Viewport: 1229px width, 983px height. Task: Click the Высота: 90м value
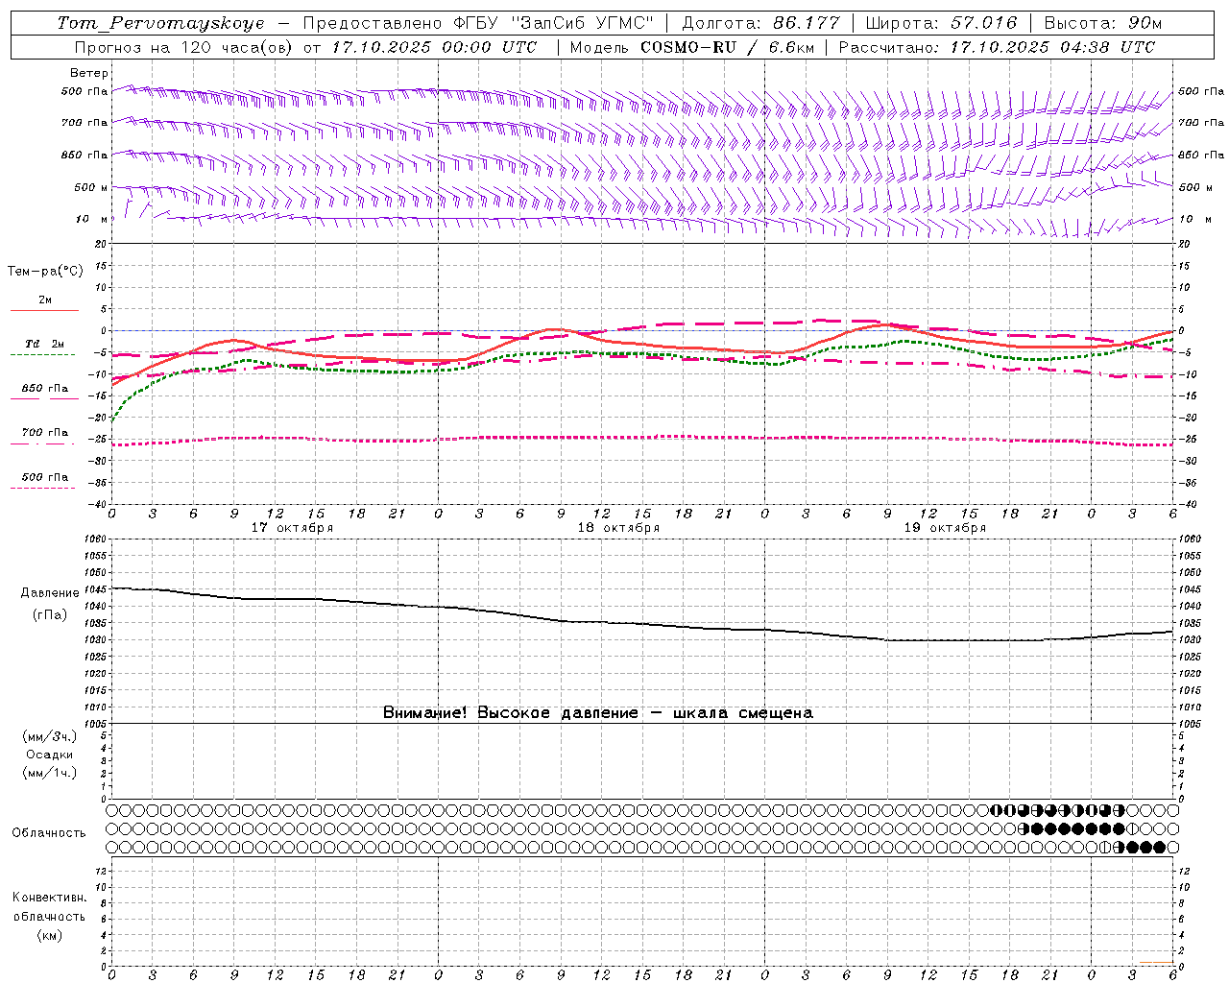[x=1102, y=23]
